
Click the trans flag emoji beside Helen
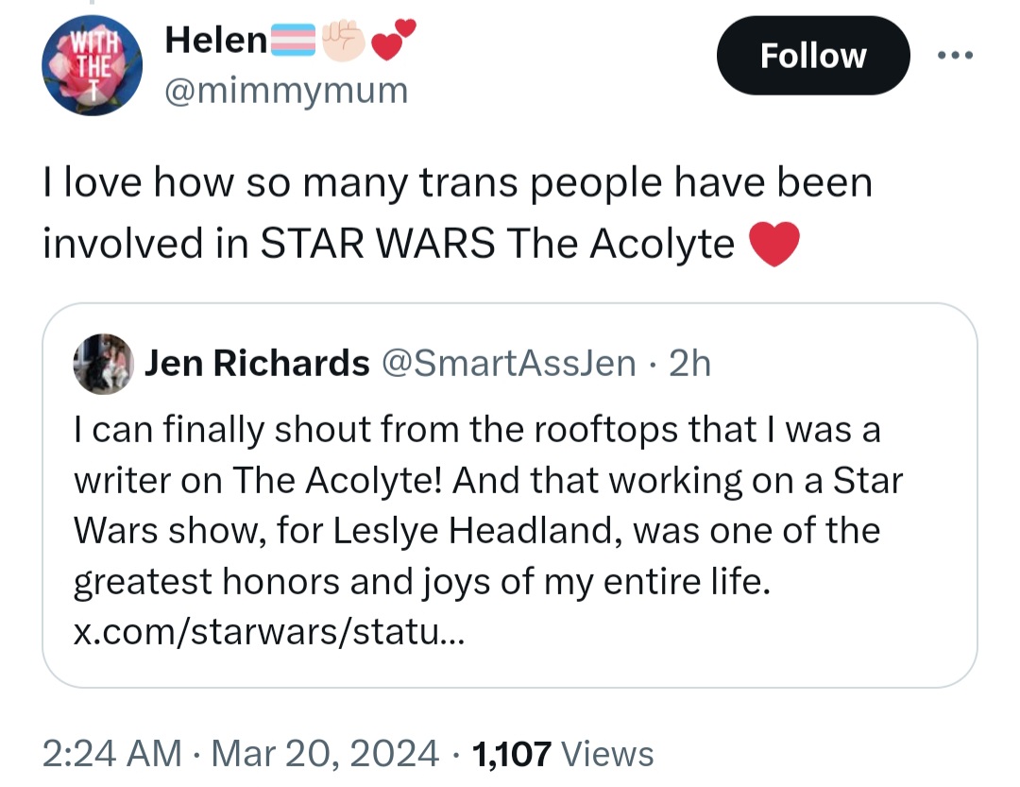point(293,40)
